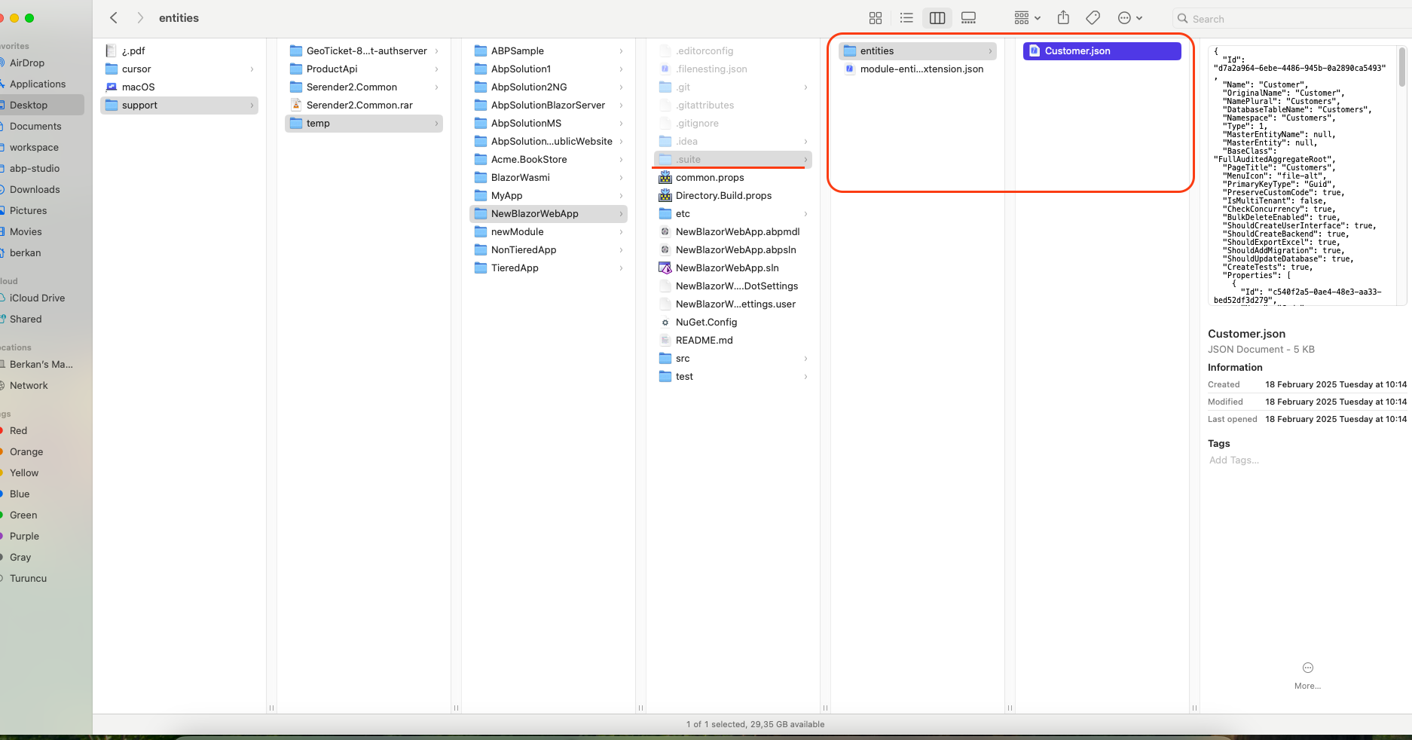
Task: Open the group-by options dropdown
Action: tap(1027, 18)
